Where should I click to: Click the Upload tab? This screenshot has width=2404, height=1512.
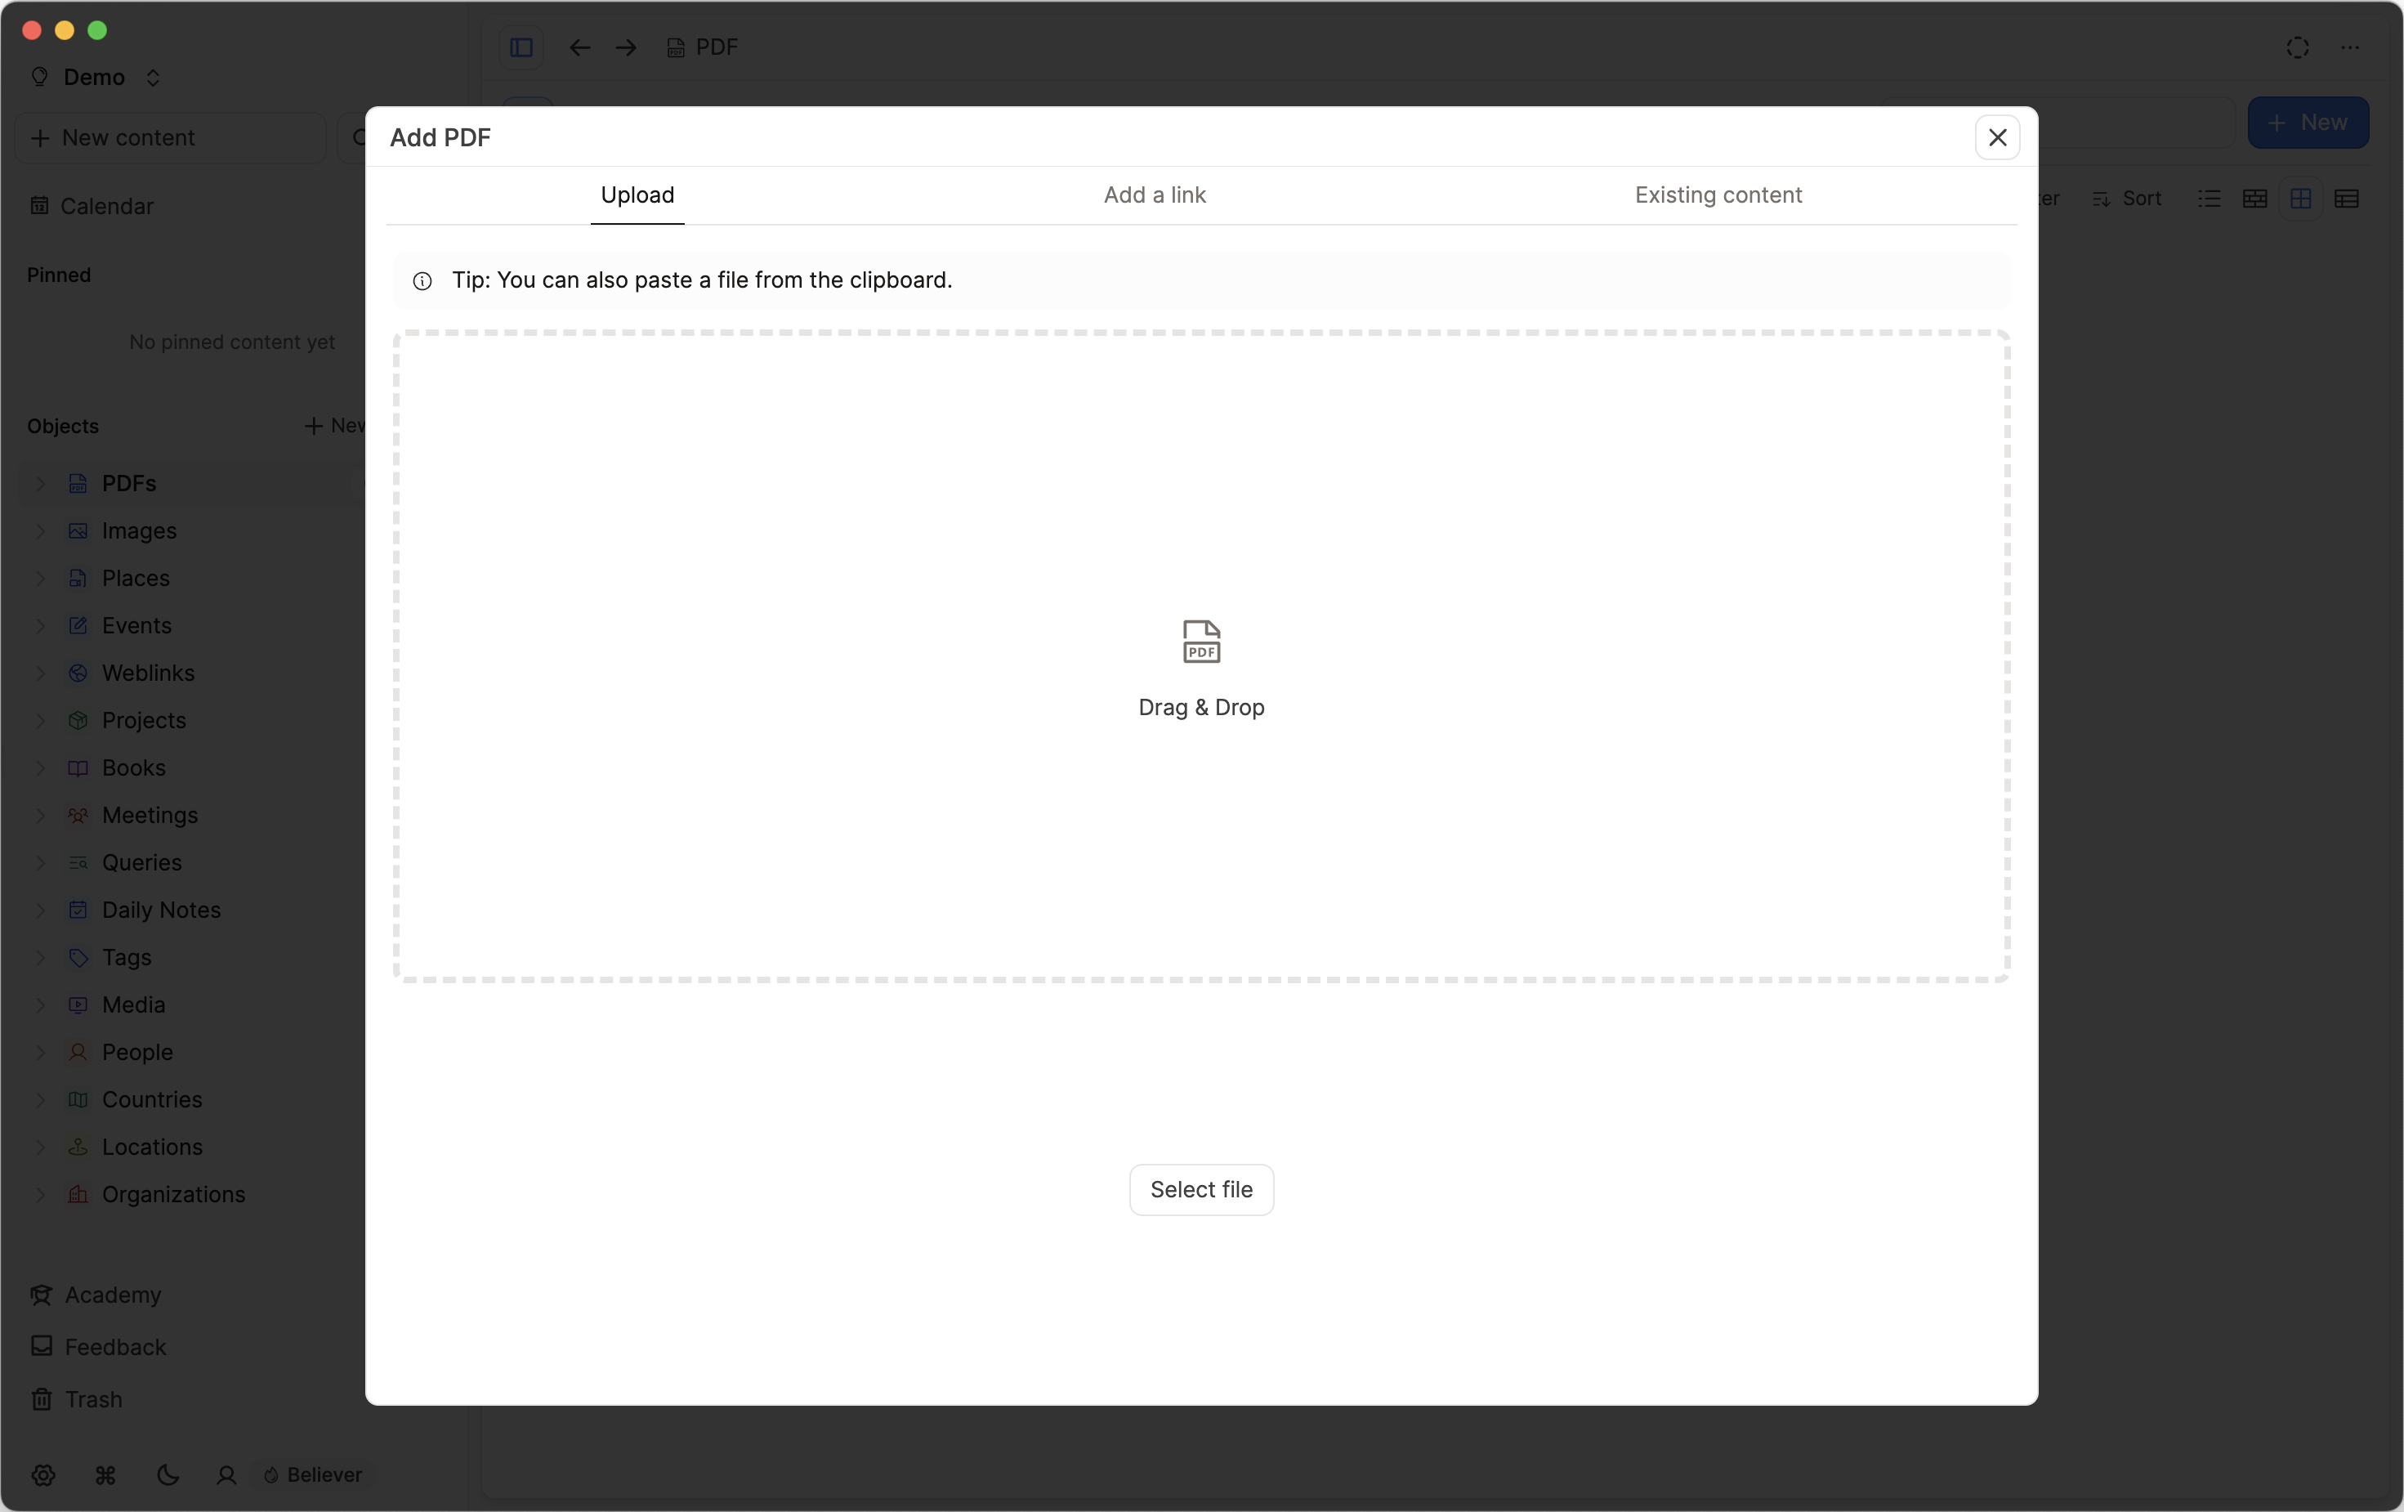tap(637, 195)
